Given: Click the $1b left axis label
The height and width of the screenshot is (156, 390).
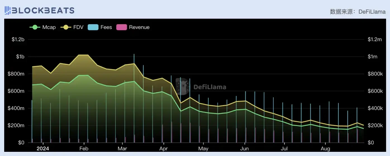Looking at the screenshot, I should pyautogui.click(x=20, y=57).
